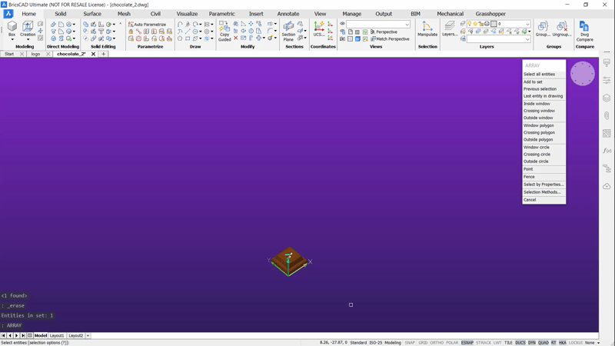615x346 pixels.
Task: Click the eye icon in Views panel
Action: [342, 24]
